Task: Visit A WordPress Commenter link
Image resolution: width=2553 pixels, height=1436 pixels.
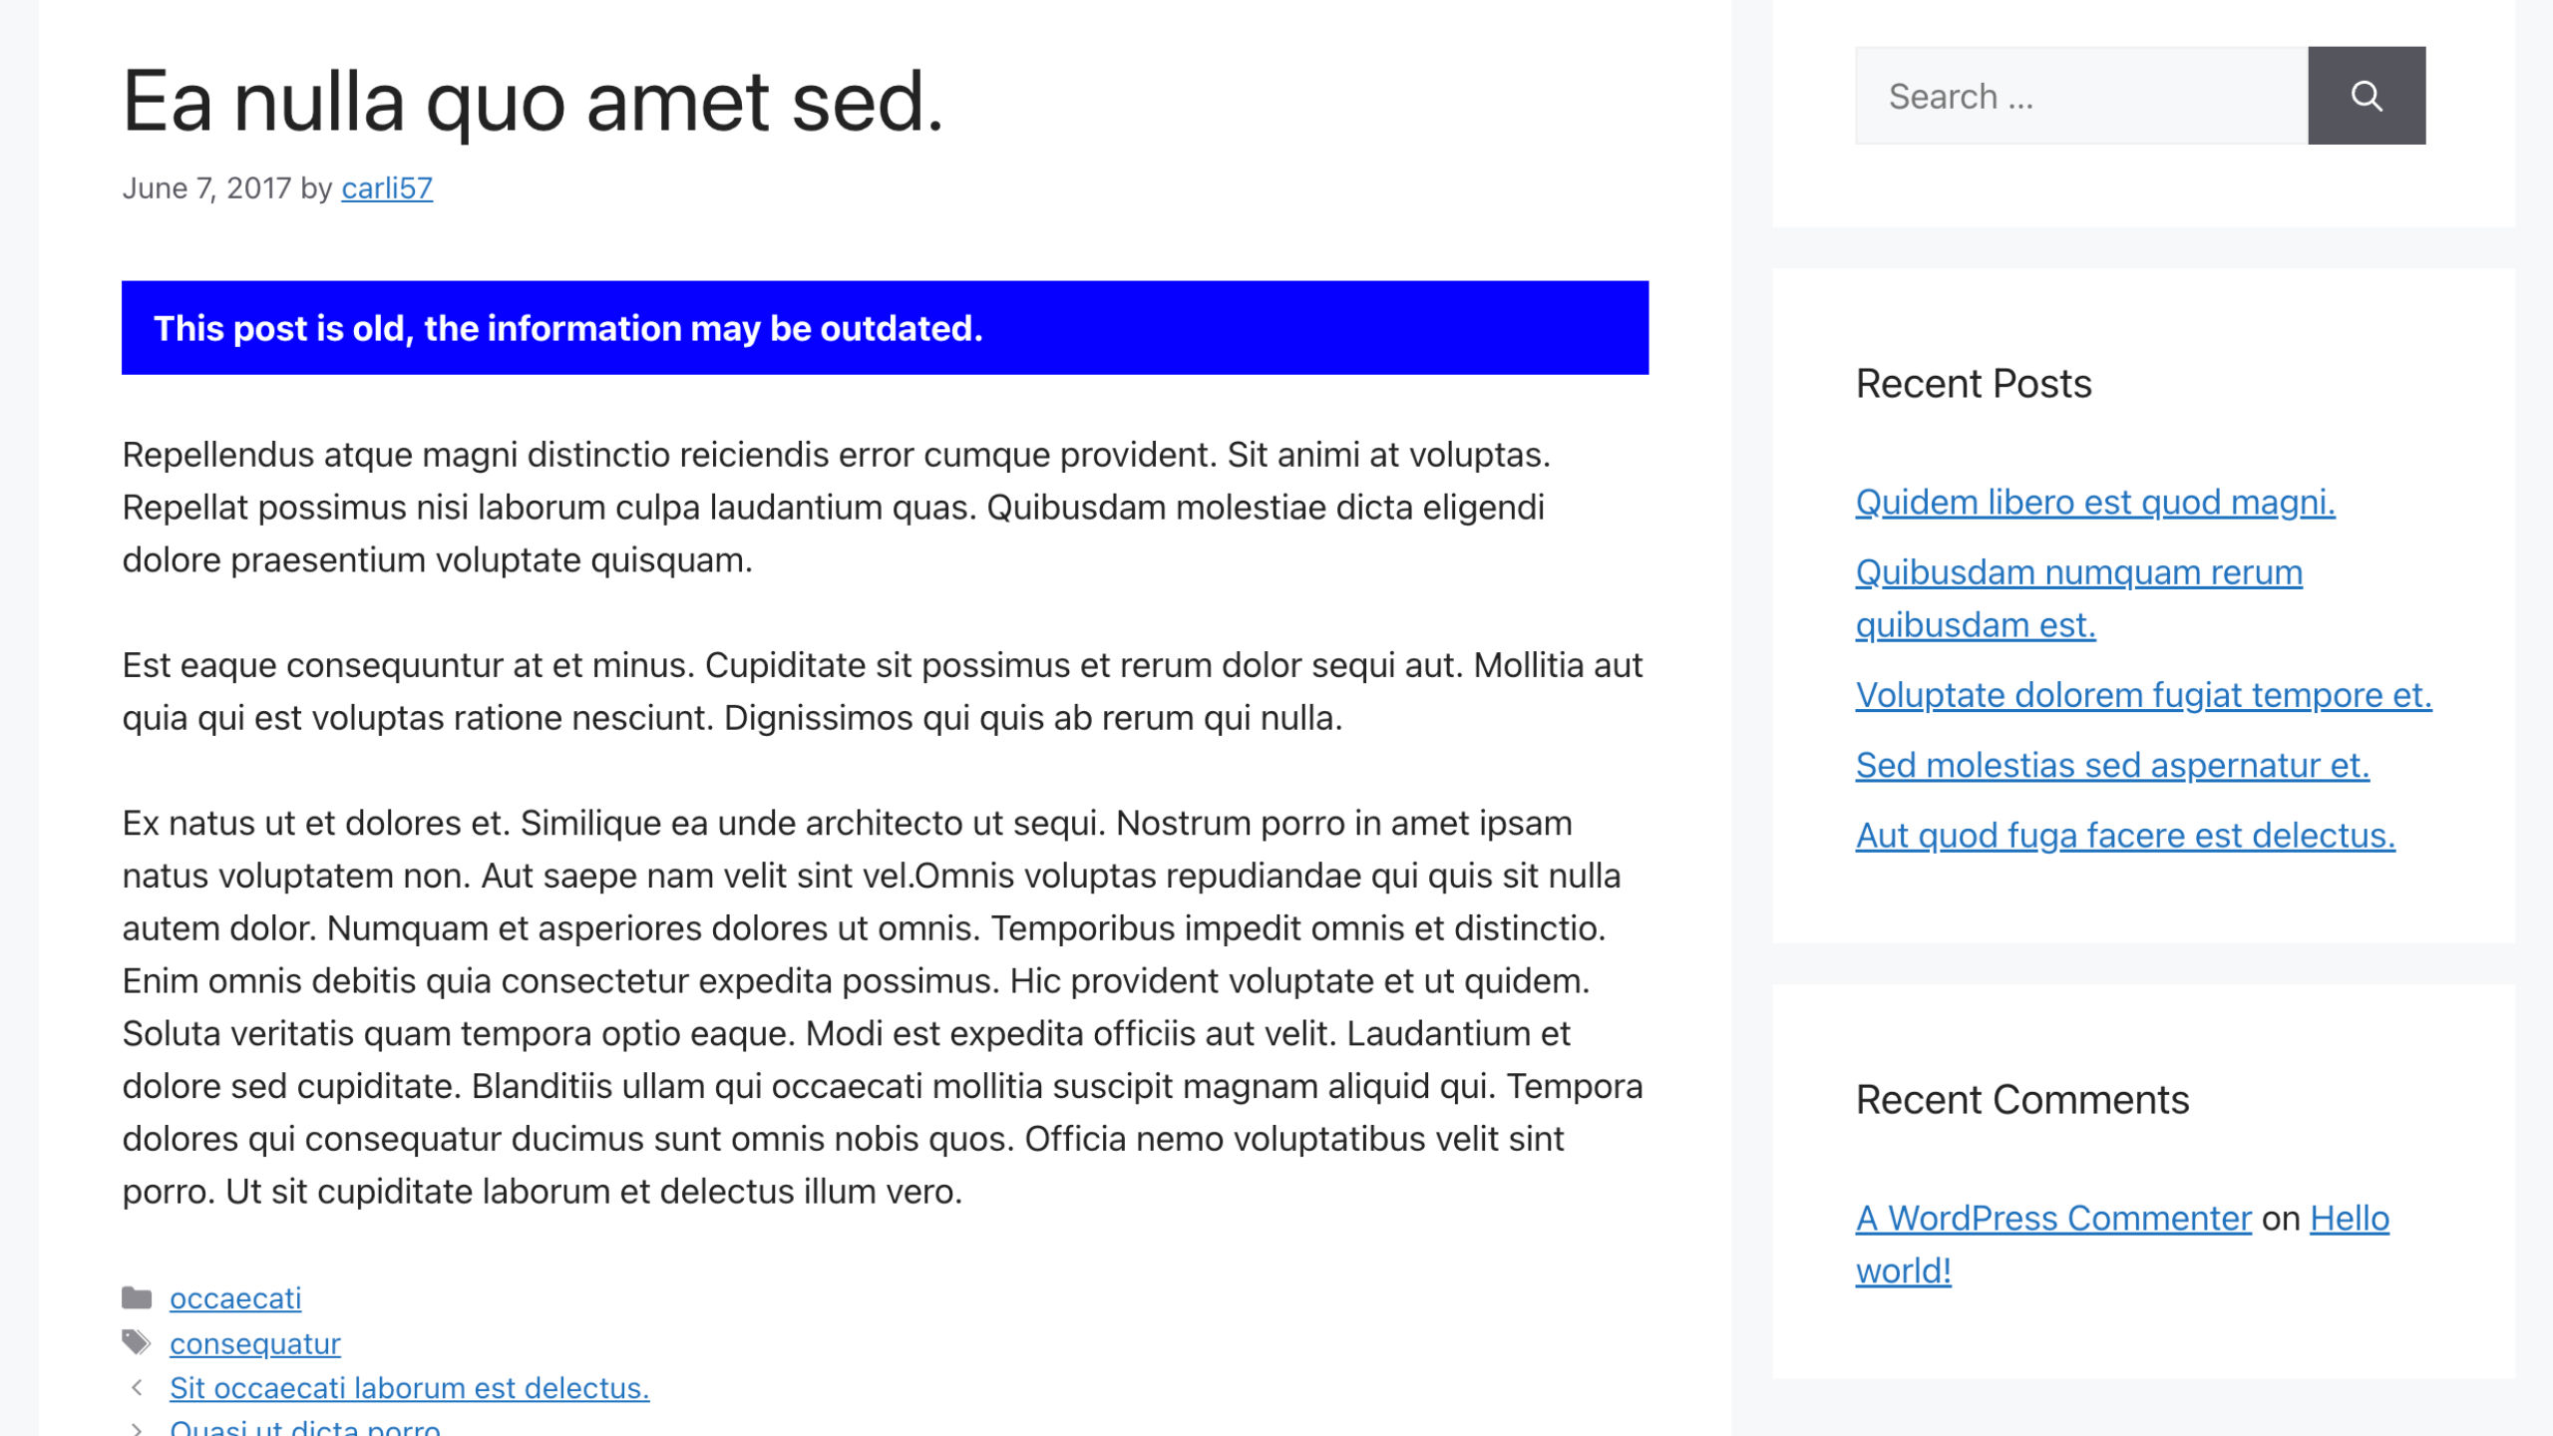Action: pos(2052,1218)
